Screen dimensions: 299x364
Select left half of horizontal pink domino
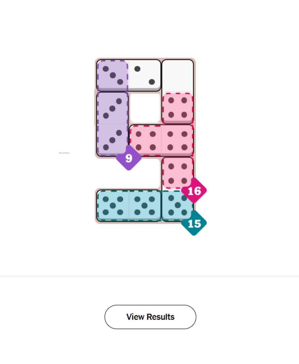[145, 140]
